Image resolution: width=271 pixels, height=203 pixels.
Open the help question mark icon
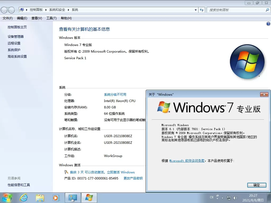(268, 24)
